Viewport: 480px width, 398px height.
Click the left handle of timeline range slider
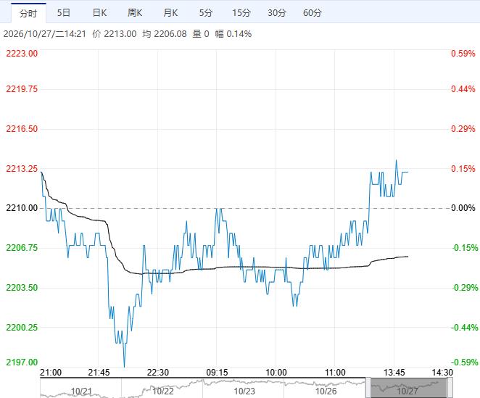(x=368, y=388)
